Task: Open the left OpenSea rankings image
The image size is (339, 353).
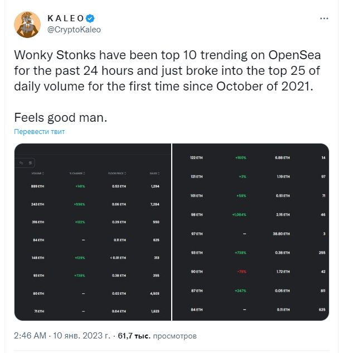Action: coord(93,232)
